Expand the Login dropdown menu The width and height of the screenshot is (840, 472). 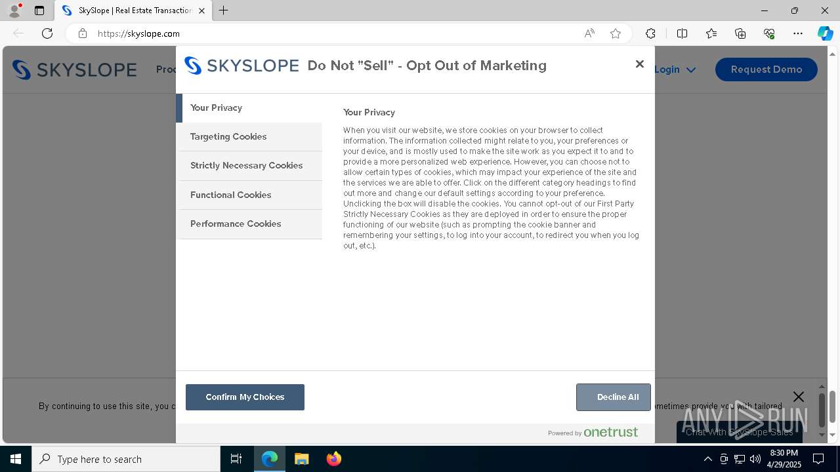click(x=675, y=69)
